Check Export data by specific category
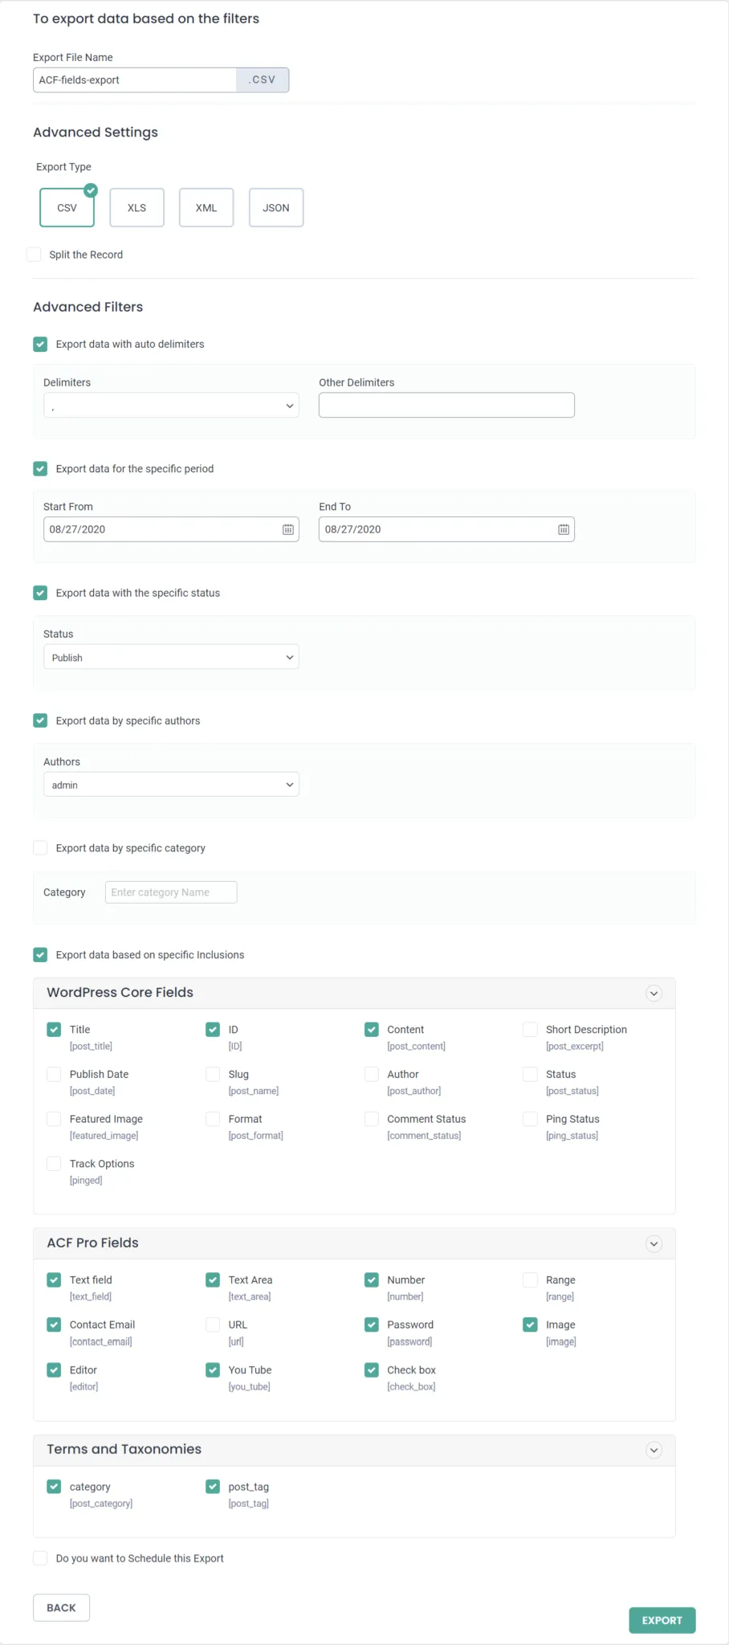 [40, 848]
